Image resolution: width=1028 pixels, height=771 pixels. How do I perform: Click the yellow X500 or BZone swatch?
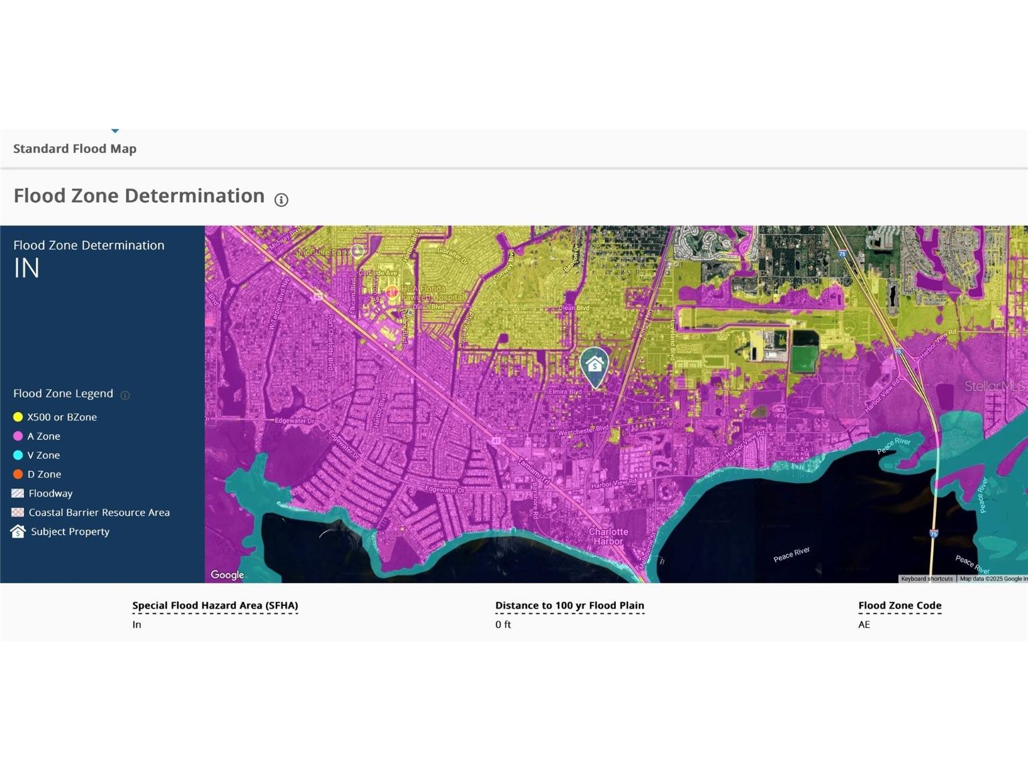tap(18, 417)
